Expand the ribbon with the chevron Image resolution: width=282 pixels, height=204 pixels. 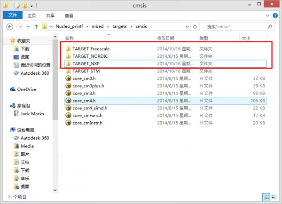[x=267, y=16]
